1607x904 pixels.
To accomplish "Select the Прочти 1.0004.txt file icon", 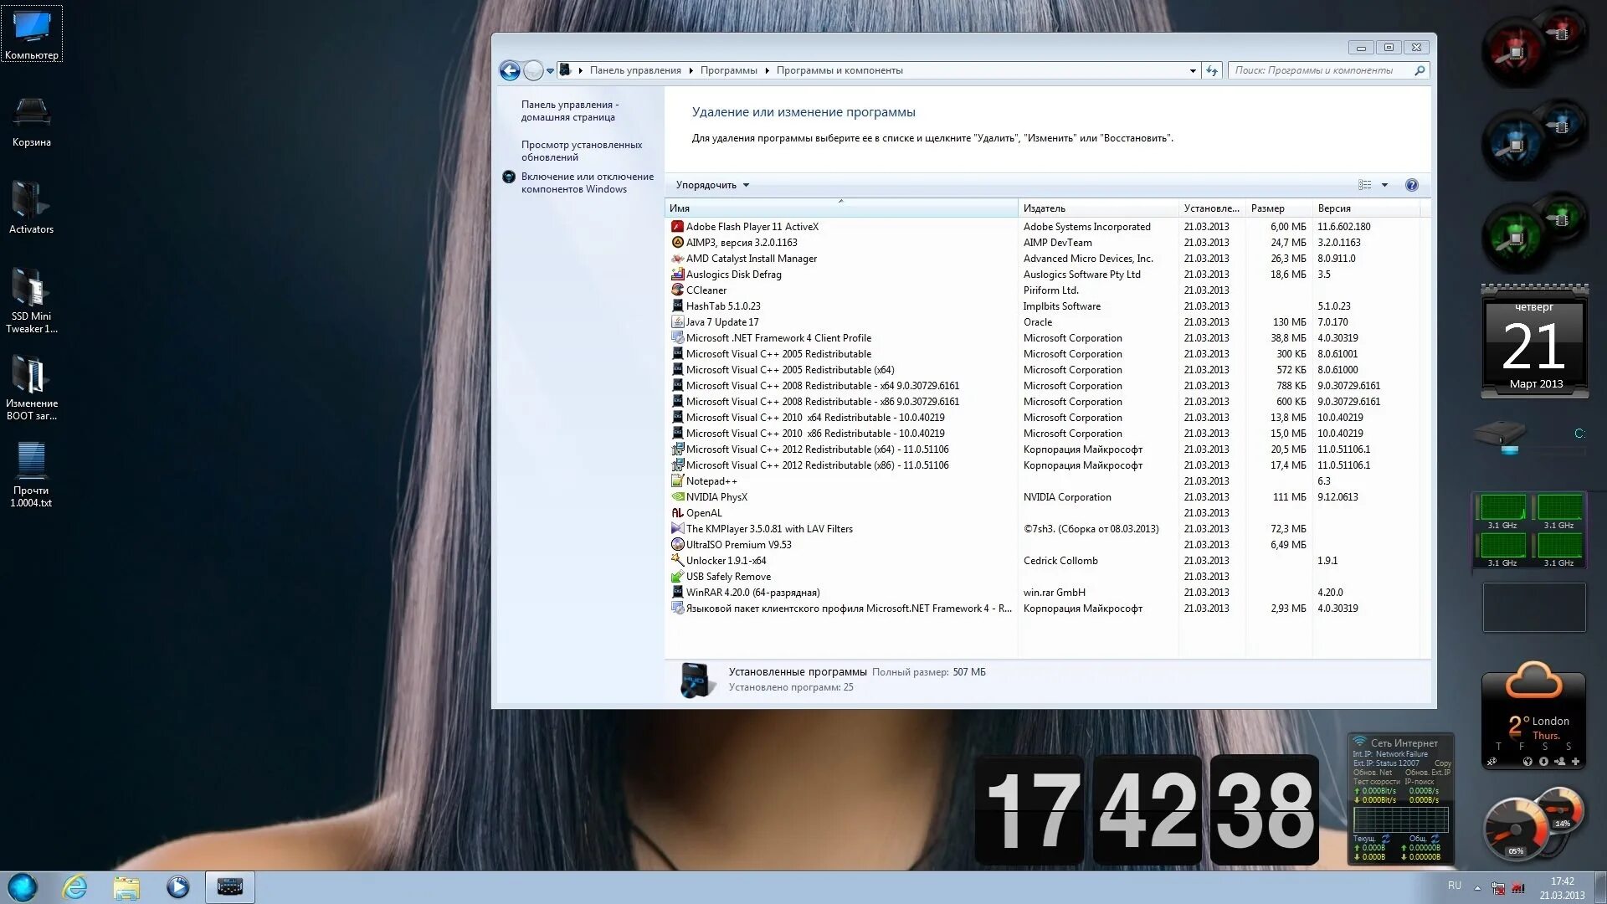I will pos(32,475).
